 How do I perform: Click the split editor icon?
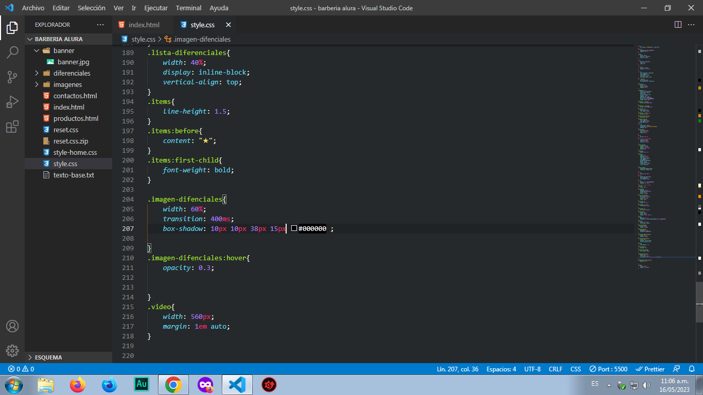click(678, 25)
